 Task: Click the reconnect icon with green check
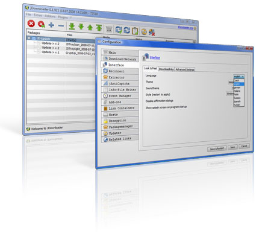coord(119,30)
